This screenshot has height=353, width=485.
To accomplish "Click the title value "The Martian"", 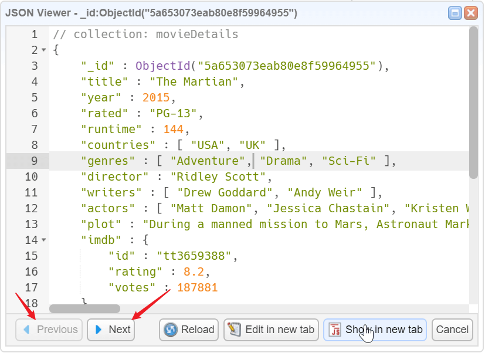I will point(194,82).
